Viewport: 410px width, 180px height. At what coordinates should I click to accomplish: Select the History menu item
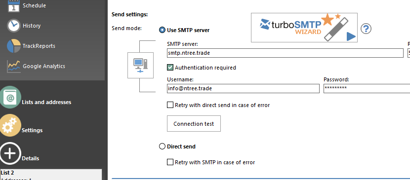tap(32, 26)
